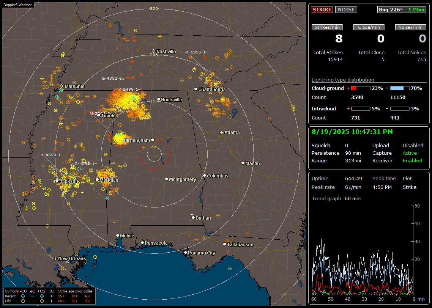Click the strike rate trend graph
This screenshot has height=308, width=432.
363,250
